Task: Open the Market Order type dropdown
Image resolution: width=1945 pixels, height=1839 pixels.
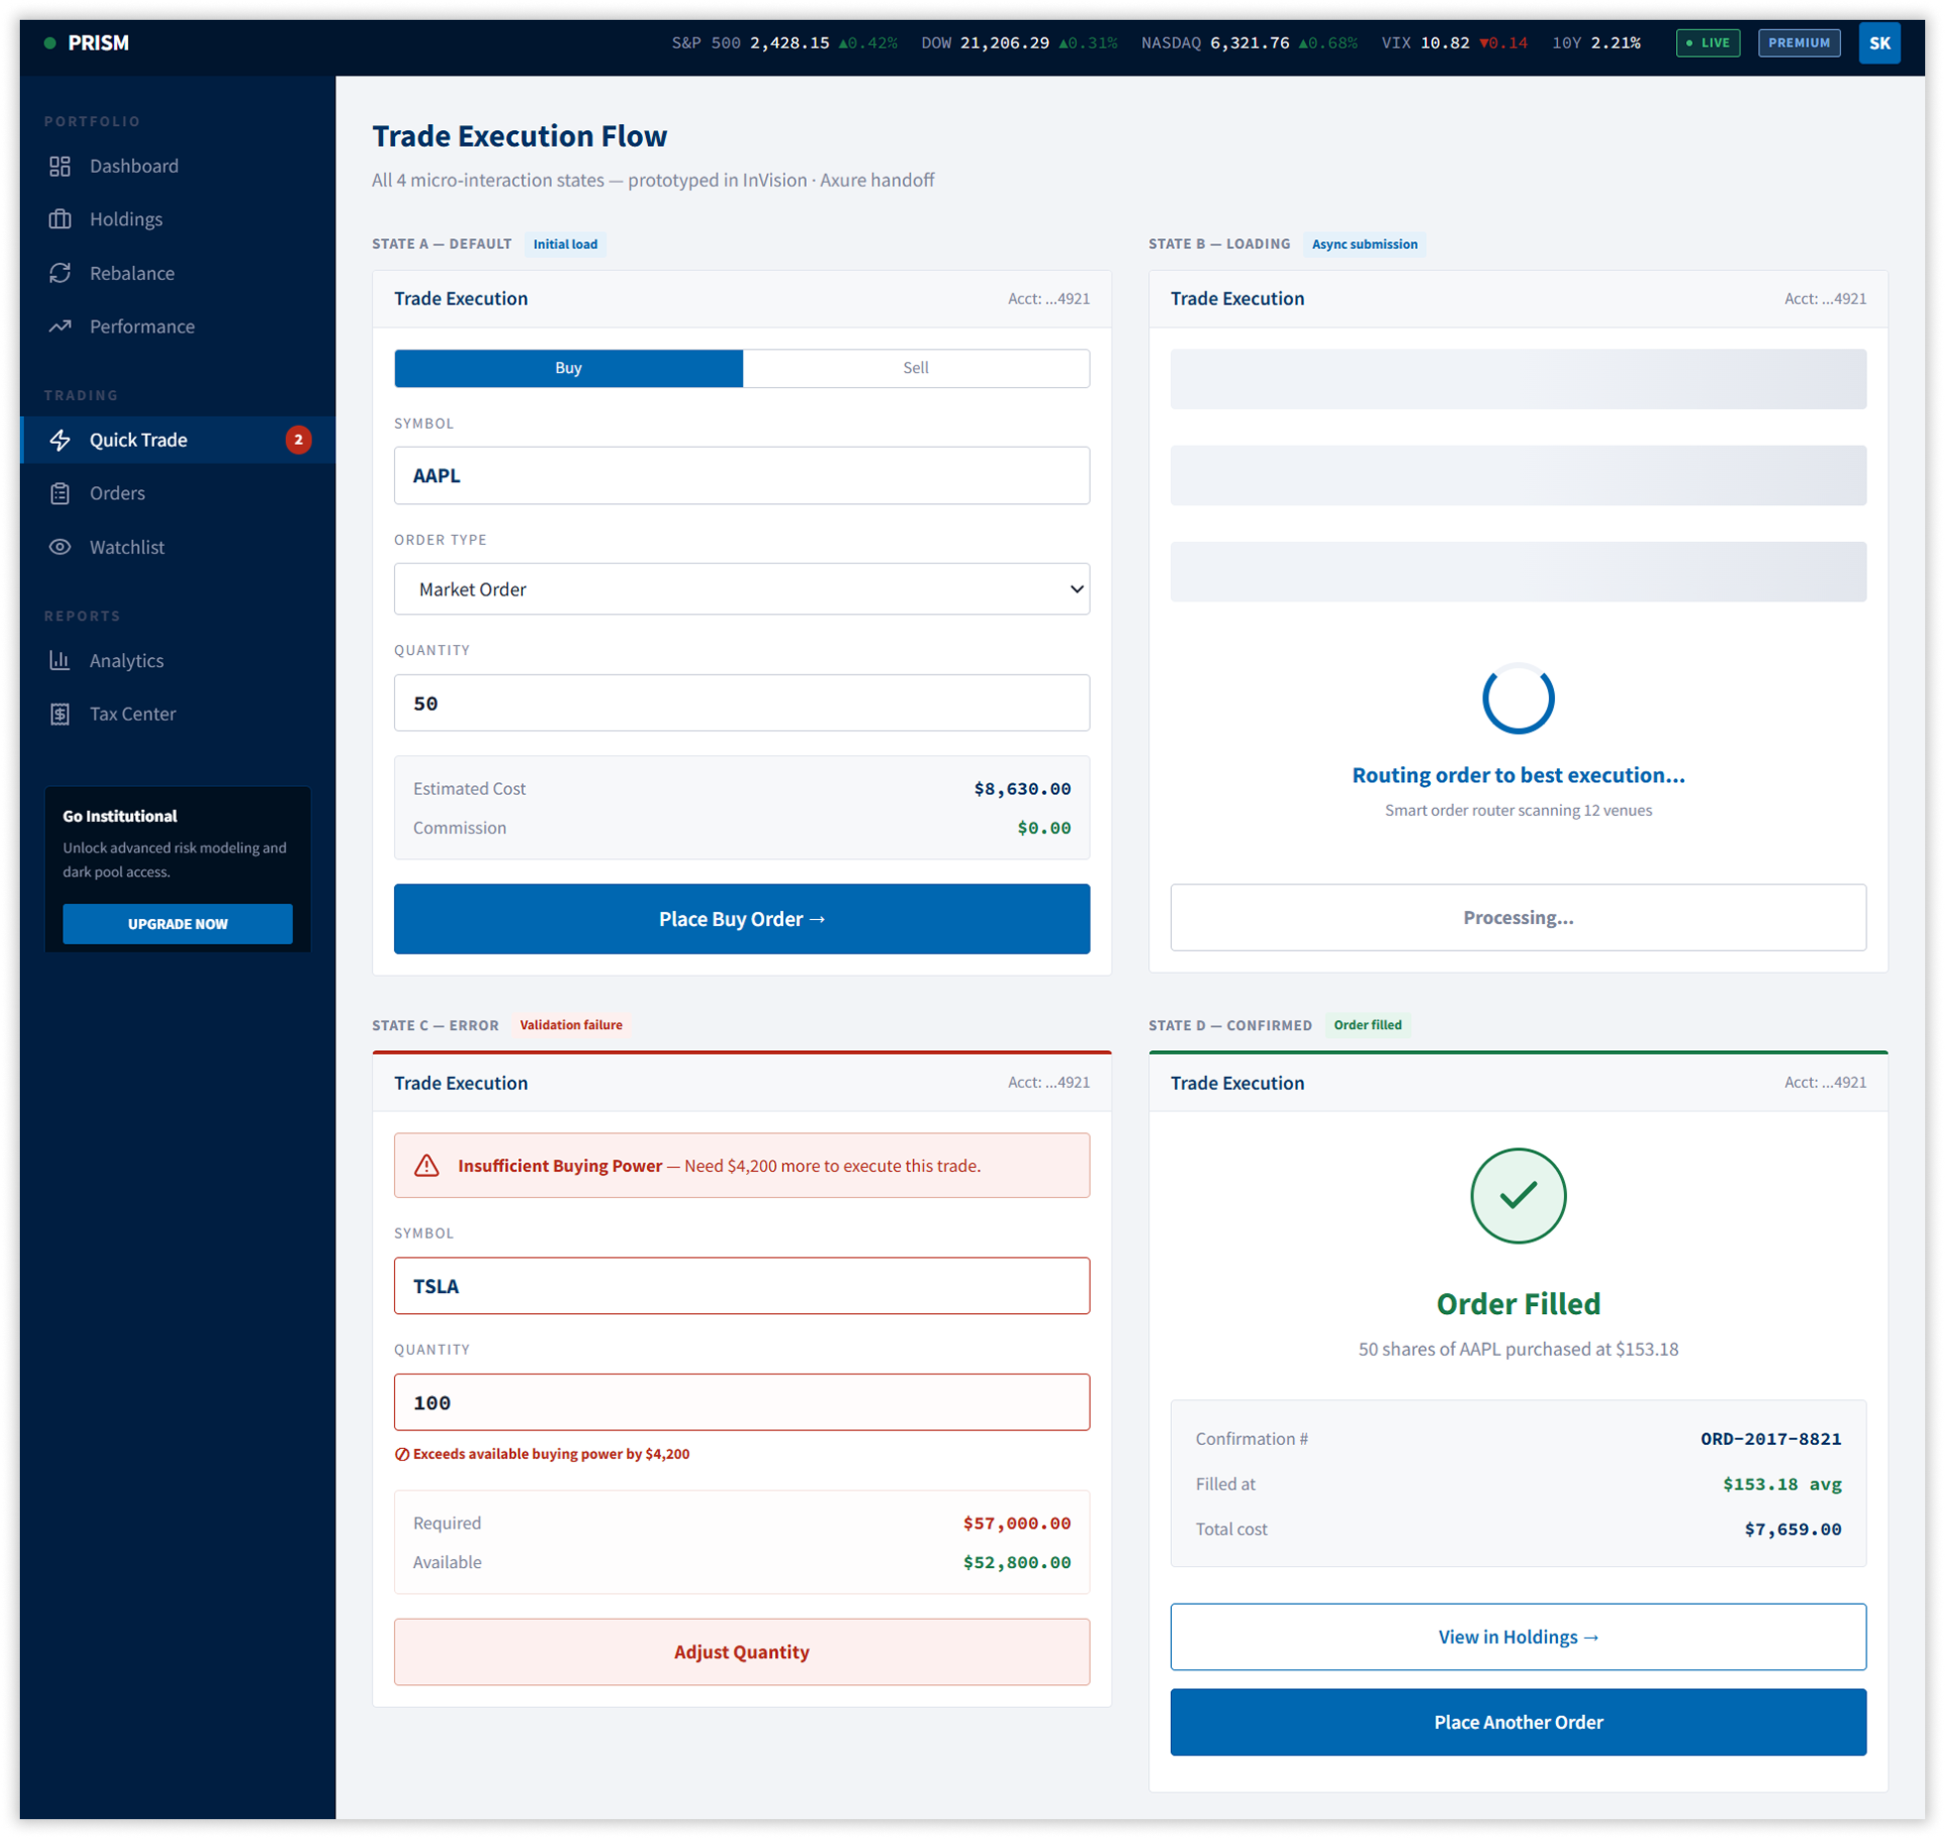Action: click(741, 590)
